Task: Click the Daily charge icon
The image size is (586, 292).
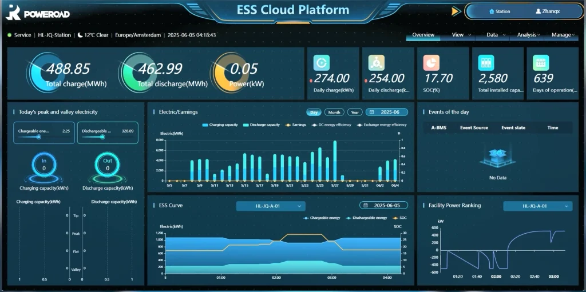Action: [322, 63]
